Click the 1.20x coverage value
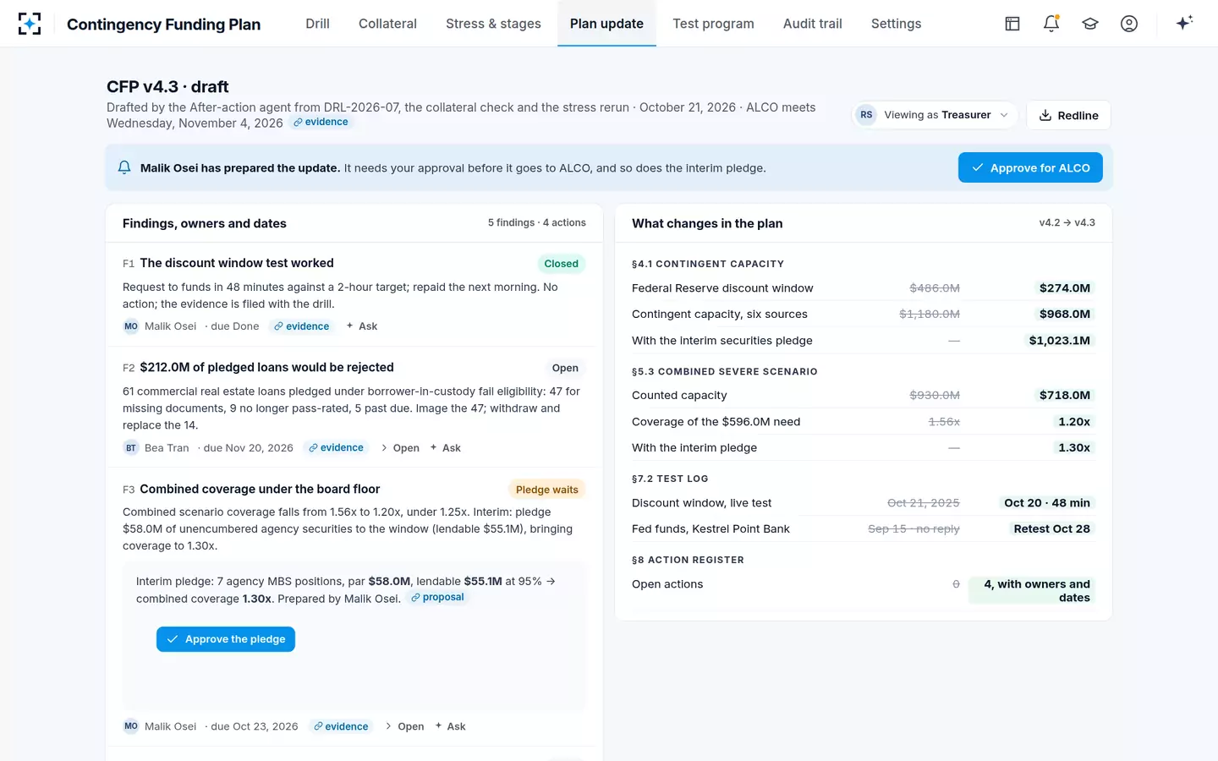 (1074, 422)
